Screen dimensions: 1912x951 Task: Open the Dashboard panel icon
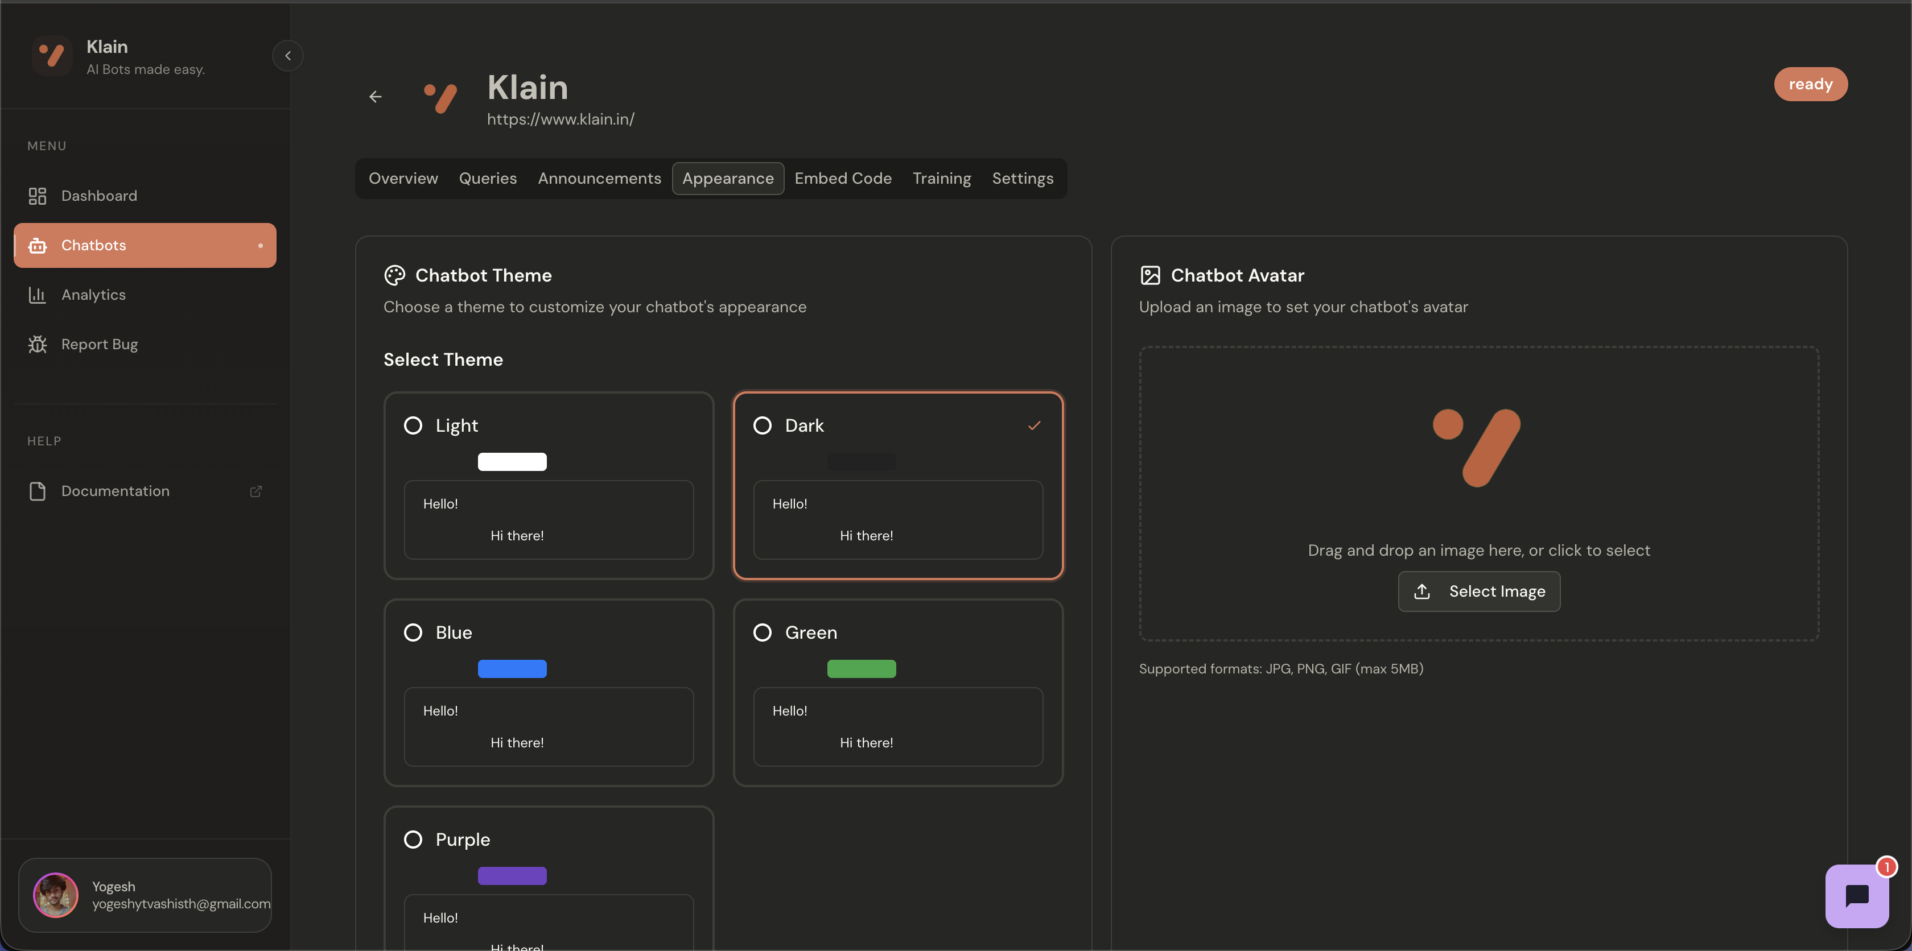(x=37, y=195)
